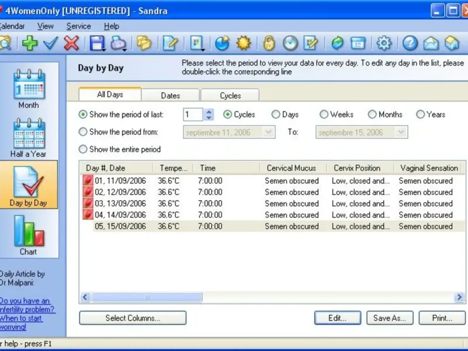Screen dimensions: 468x351
Task: Click the calendar with pencil toolbar icon
Action: click(x=311, y=43)
